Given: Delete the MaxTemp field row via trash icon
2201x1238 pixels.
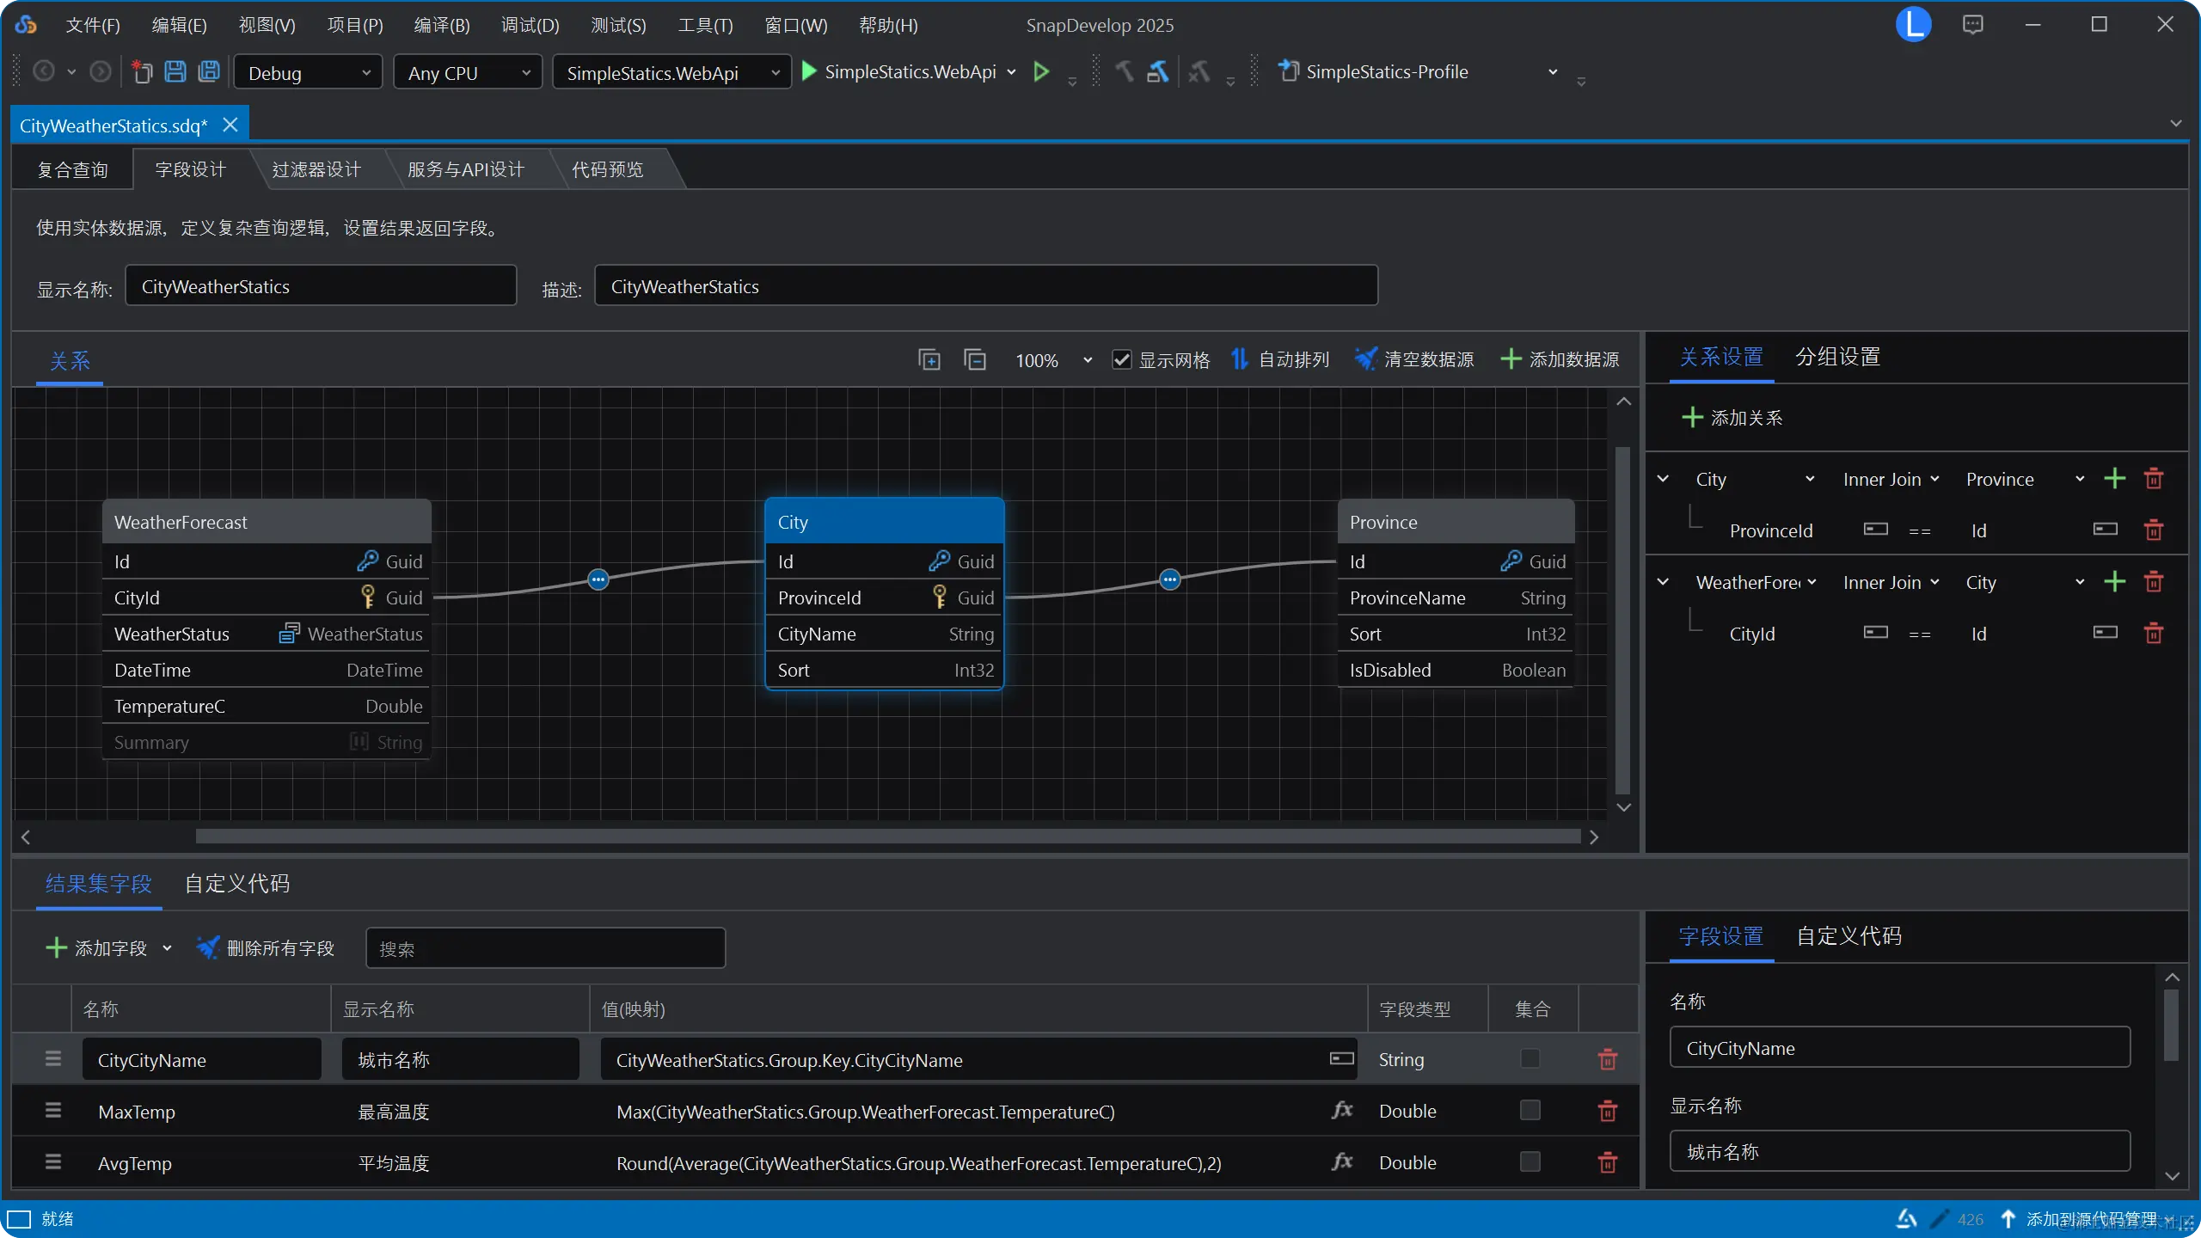Looking at the screenshot, I should point(1607,1111).
